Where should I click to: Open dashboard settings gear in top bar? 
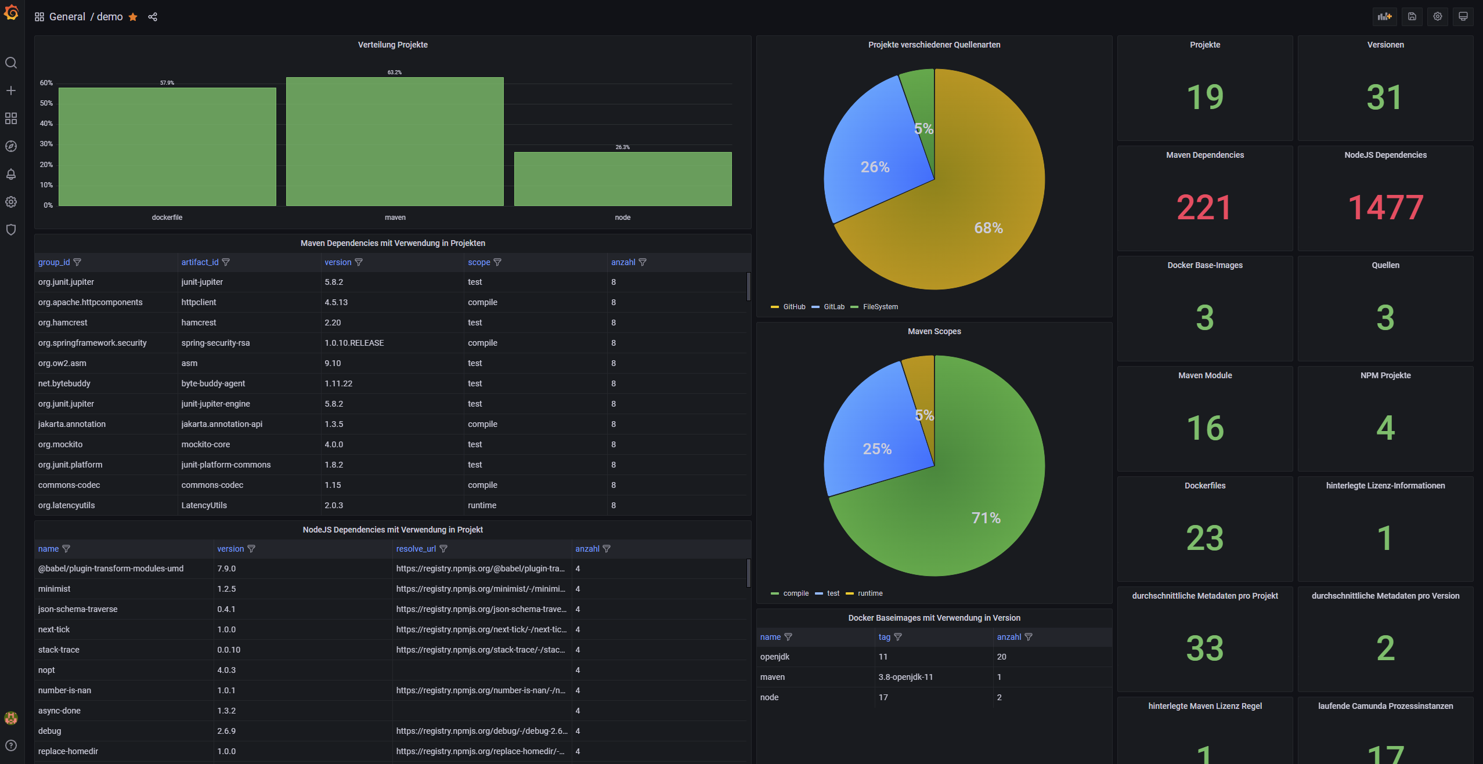click(1438, 17)
